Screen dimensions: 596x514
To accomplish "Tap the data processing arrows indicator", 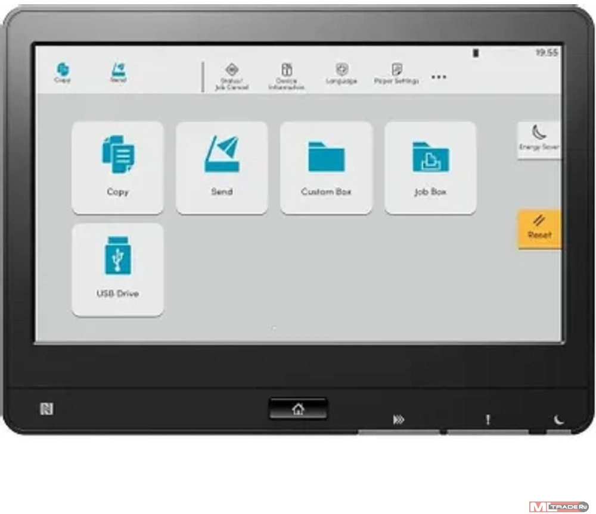I will [399, 420].
